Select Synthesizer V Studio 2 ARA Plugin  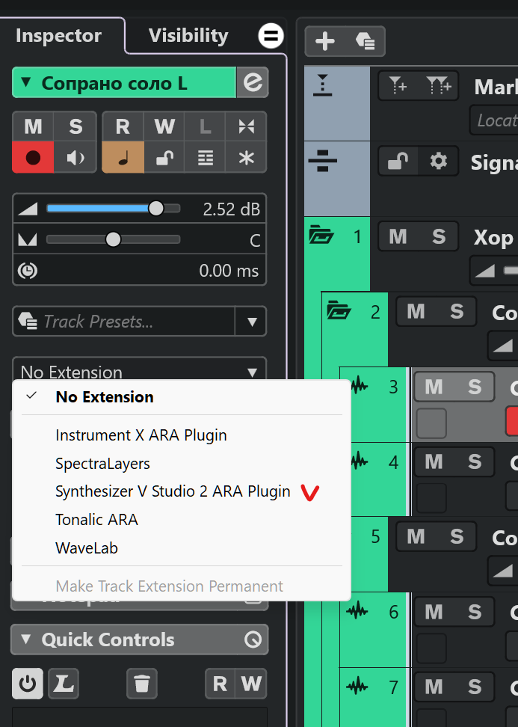(x=173, y=491)
